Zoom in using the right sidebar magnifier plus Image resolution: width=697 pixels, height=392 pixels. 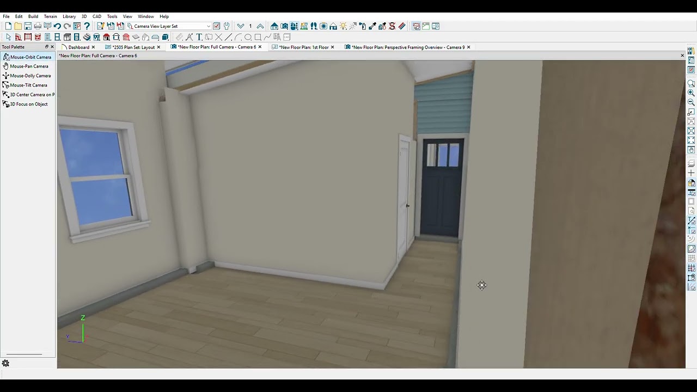click(691, 93)
